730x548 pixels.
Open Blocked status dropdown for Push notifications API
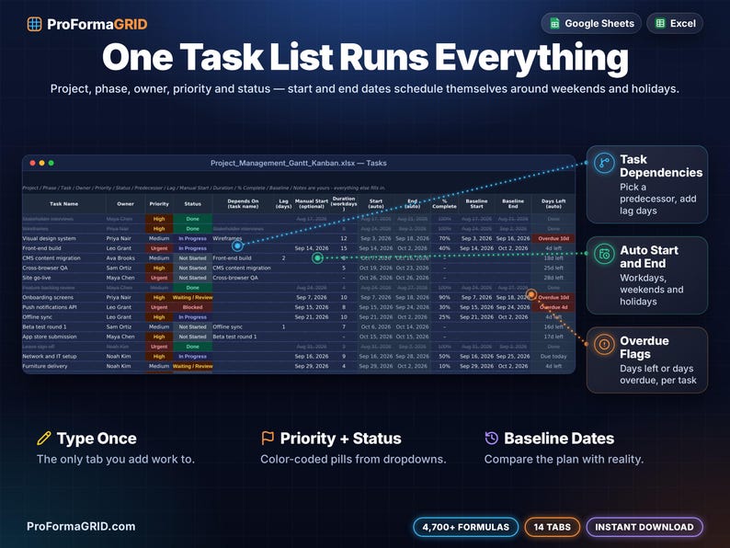pyautogui.click(x=192, y=307)
